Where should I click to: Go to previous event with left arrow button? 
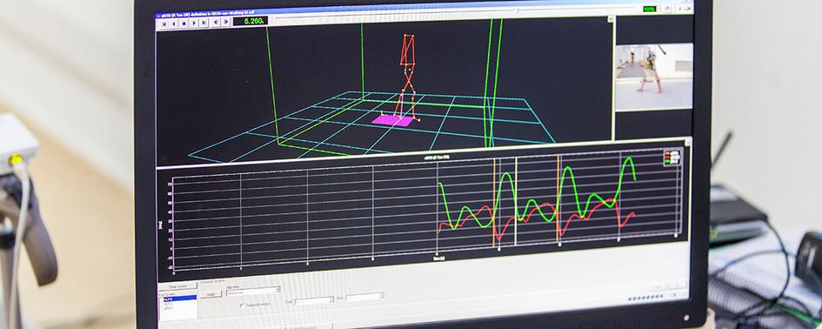(x=216, y=22)
